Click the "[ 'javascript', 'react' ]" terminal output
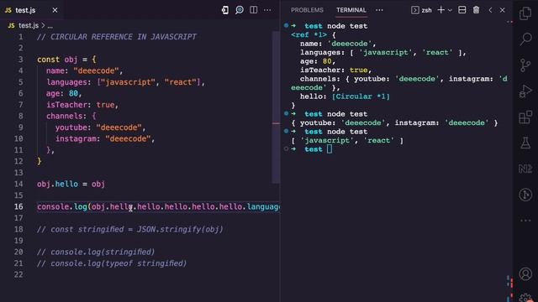 tap(347, 140)
